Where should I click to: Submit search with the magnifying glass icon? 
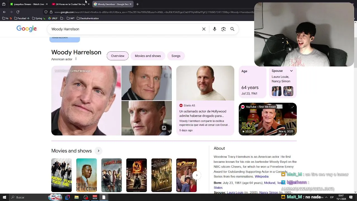coord(232,29)
